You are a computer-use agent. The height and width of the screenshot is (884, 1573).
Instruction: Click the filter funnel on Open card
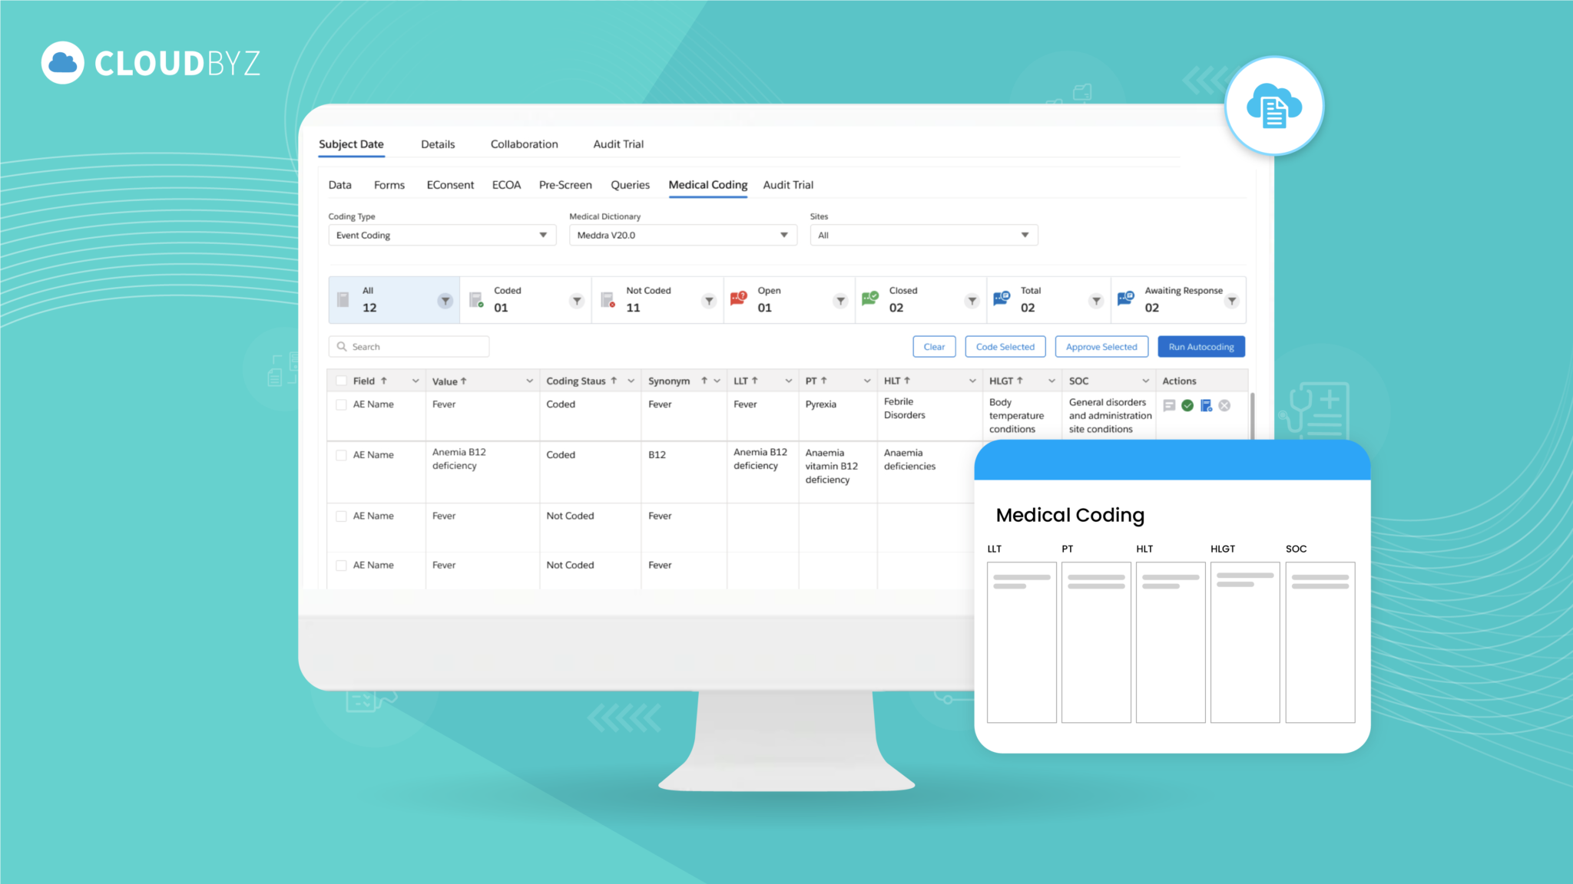coord(840,301)
